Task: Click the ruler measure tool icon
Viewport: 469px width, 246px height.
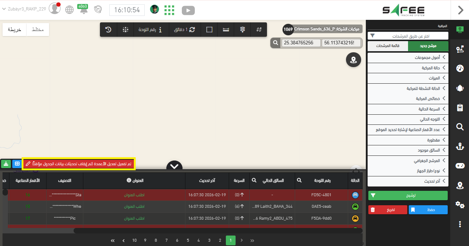Action: 226,30
